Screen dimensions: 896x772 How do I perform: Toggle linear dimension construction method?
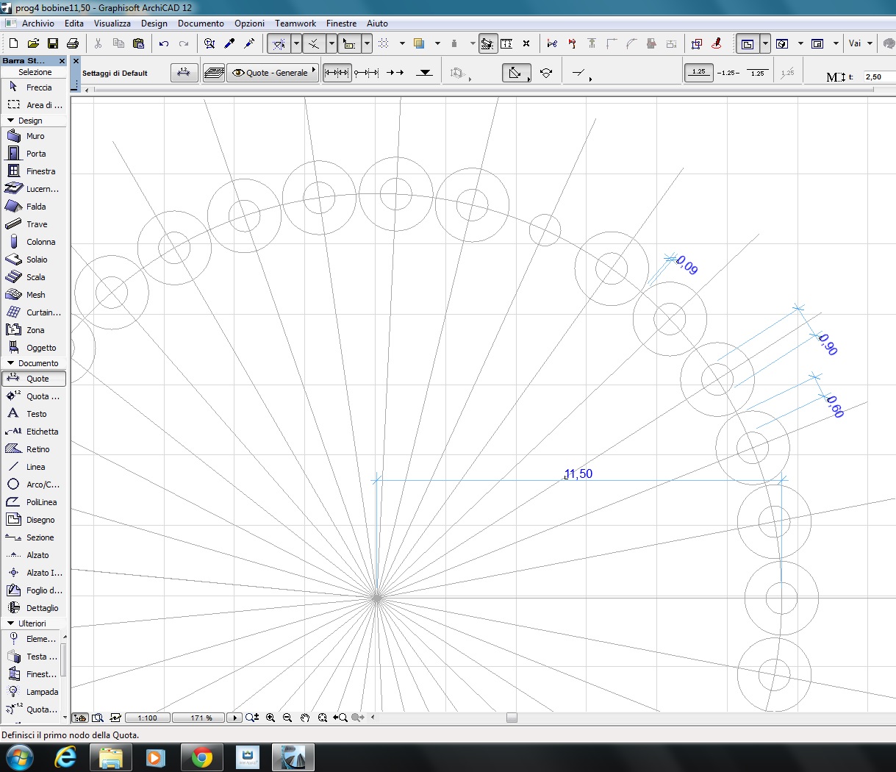(337, 73)
